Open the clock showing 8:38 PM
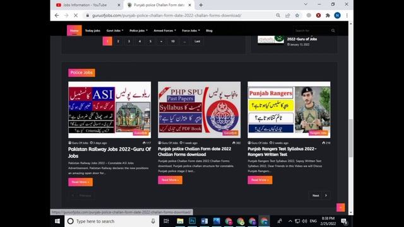The image size is (404, 227). point(328,221)
